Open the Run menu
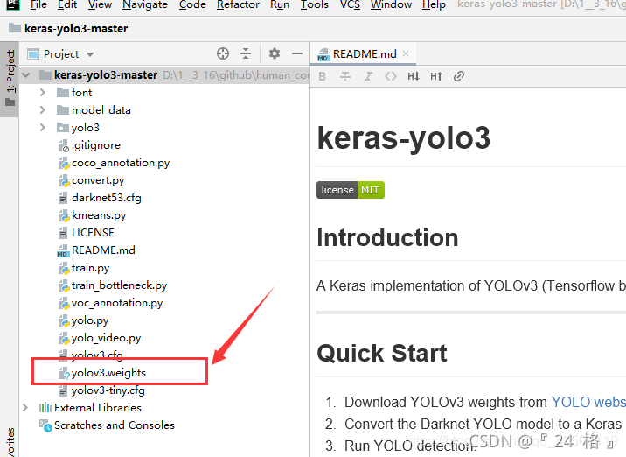Viewport: 626px width, 457px height. click(x=280, y=4)
